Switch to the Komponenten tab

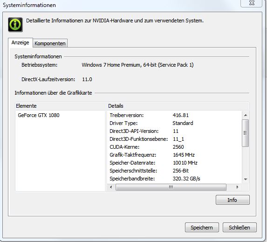(50, 43)
